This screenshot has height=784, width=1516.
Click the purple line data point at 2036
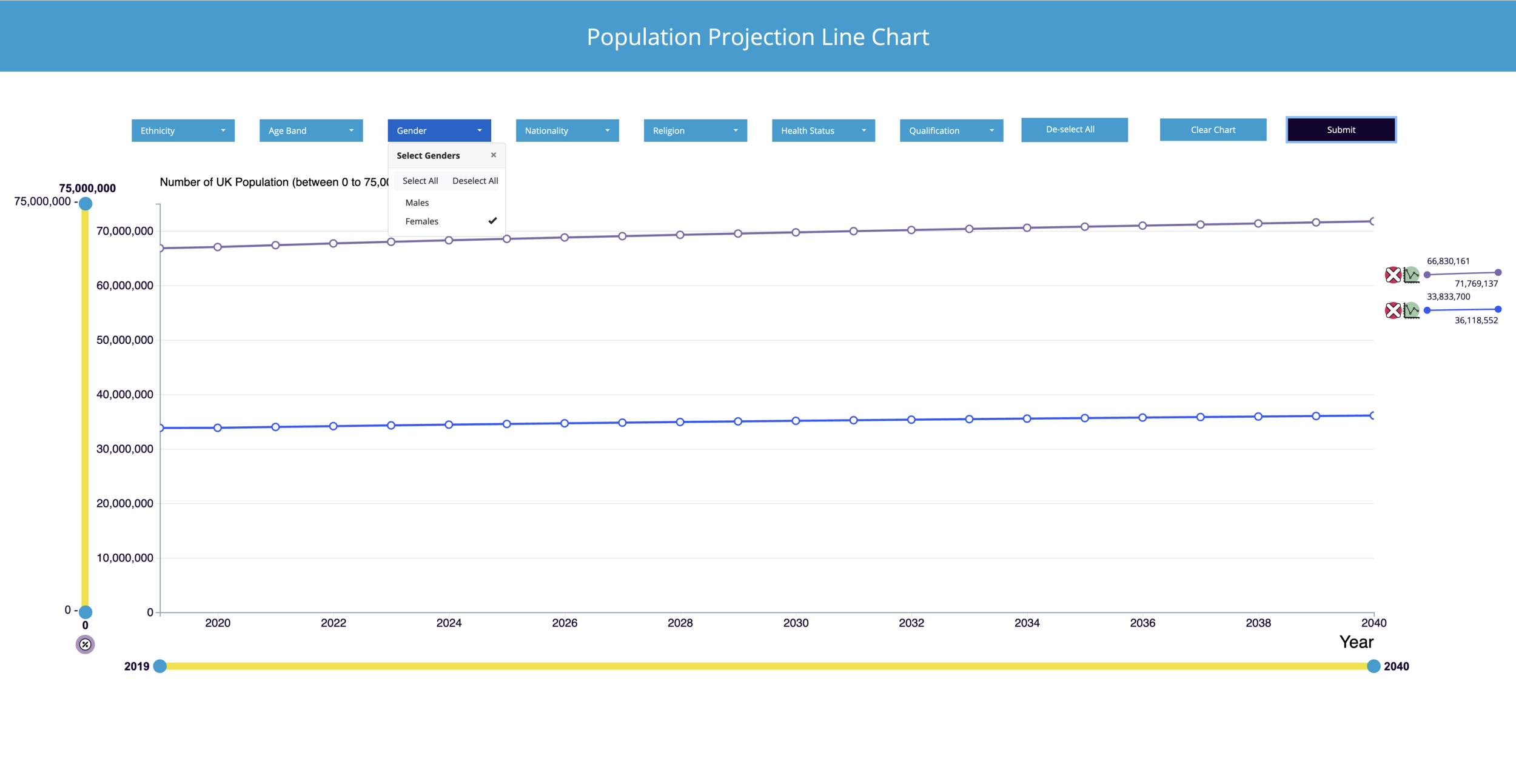pos(1142,226)
